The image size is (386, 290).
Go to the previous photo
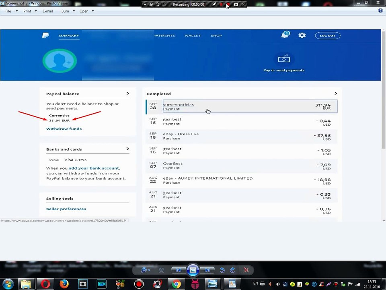coord(179,270)
